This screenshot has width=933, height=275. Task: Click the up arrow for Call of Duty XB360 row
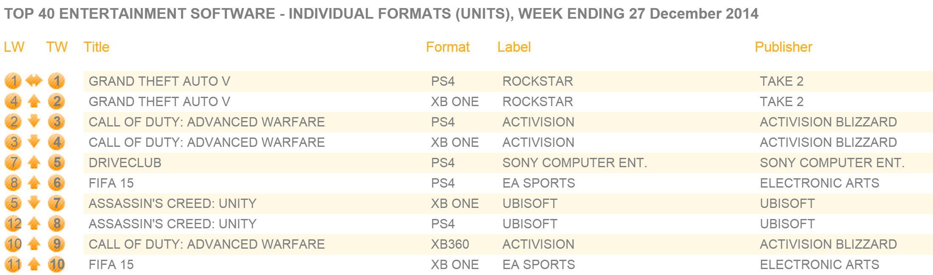pos(34,244)
